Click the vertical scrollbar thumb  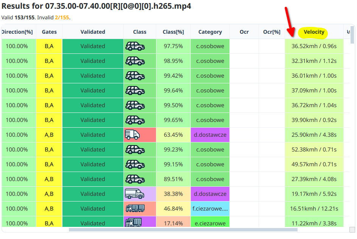click(x=352, y=34)
